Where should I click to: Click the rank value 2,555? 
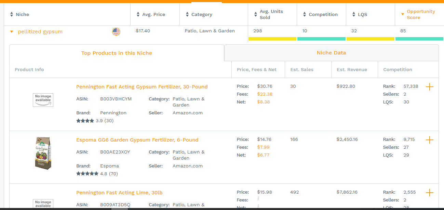click(410, 192)
